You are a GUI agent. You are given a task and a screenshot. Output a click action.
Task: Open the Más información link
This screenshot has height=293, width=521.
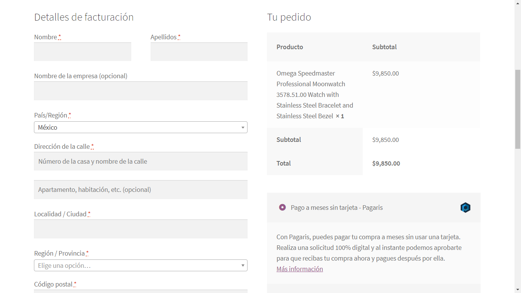(300, 269)
